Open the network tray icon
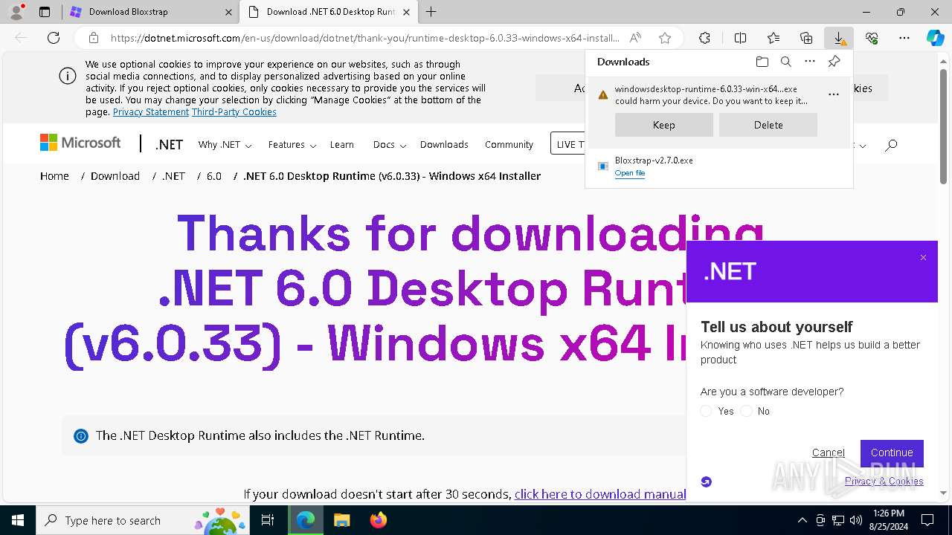Image resolution: width=952 pixels, height=535 pixels. pyautogui.click(x=838, y=520)
